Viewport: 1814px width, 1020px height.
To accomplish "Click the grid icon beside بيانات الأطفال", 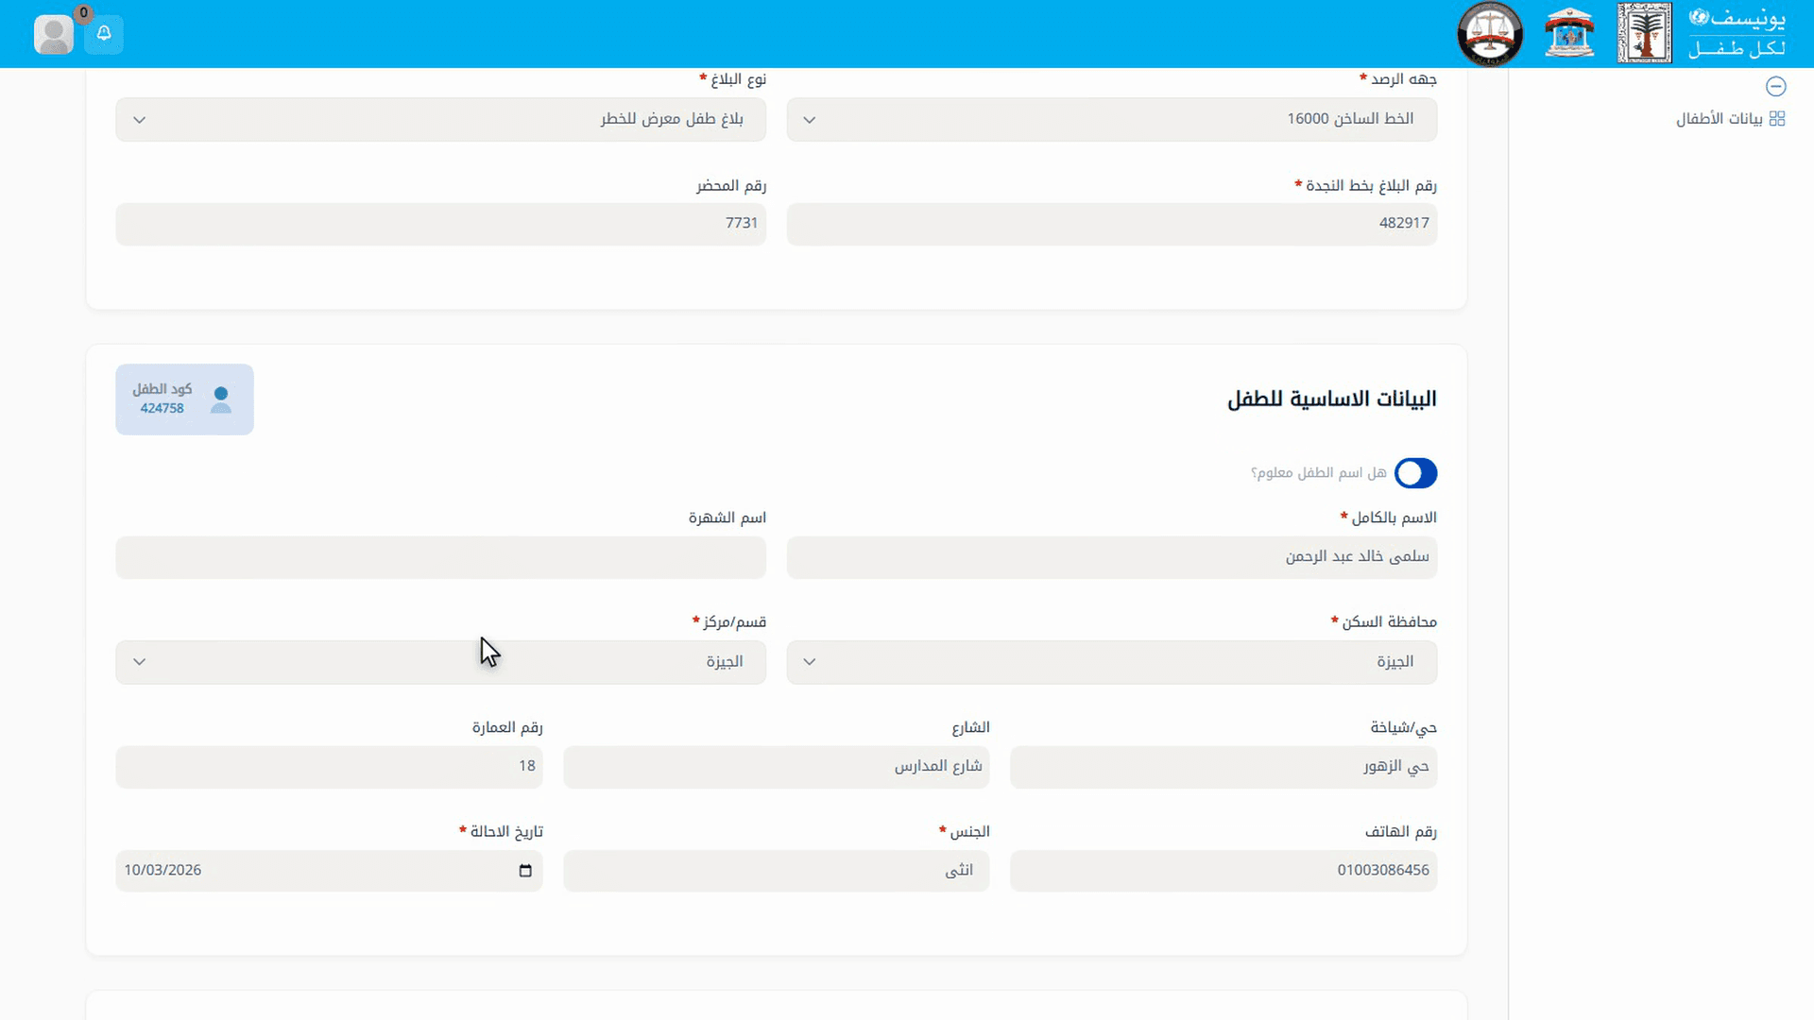I will [1777, 119].
